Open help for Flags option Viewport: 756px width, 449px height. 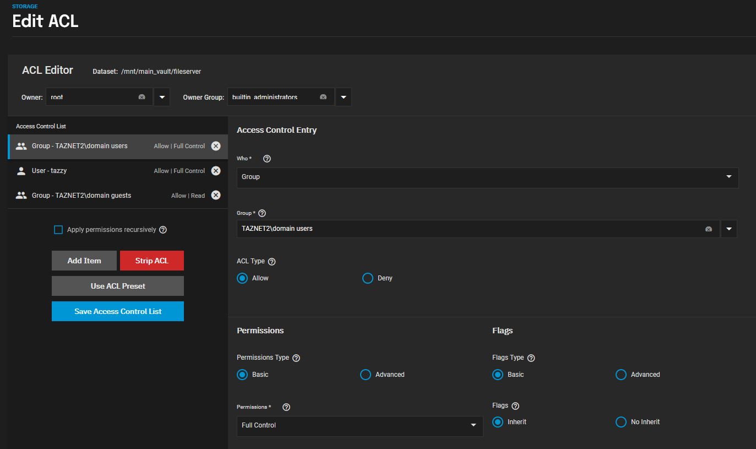coord(515,406)
